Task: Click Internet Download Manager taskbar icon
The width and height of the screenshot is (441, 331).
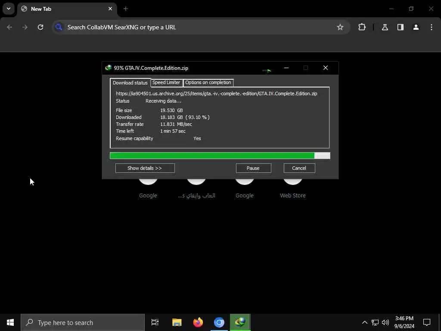Action: 240,322
